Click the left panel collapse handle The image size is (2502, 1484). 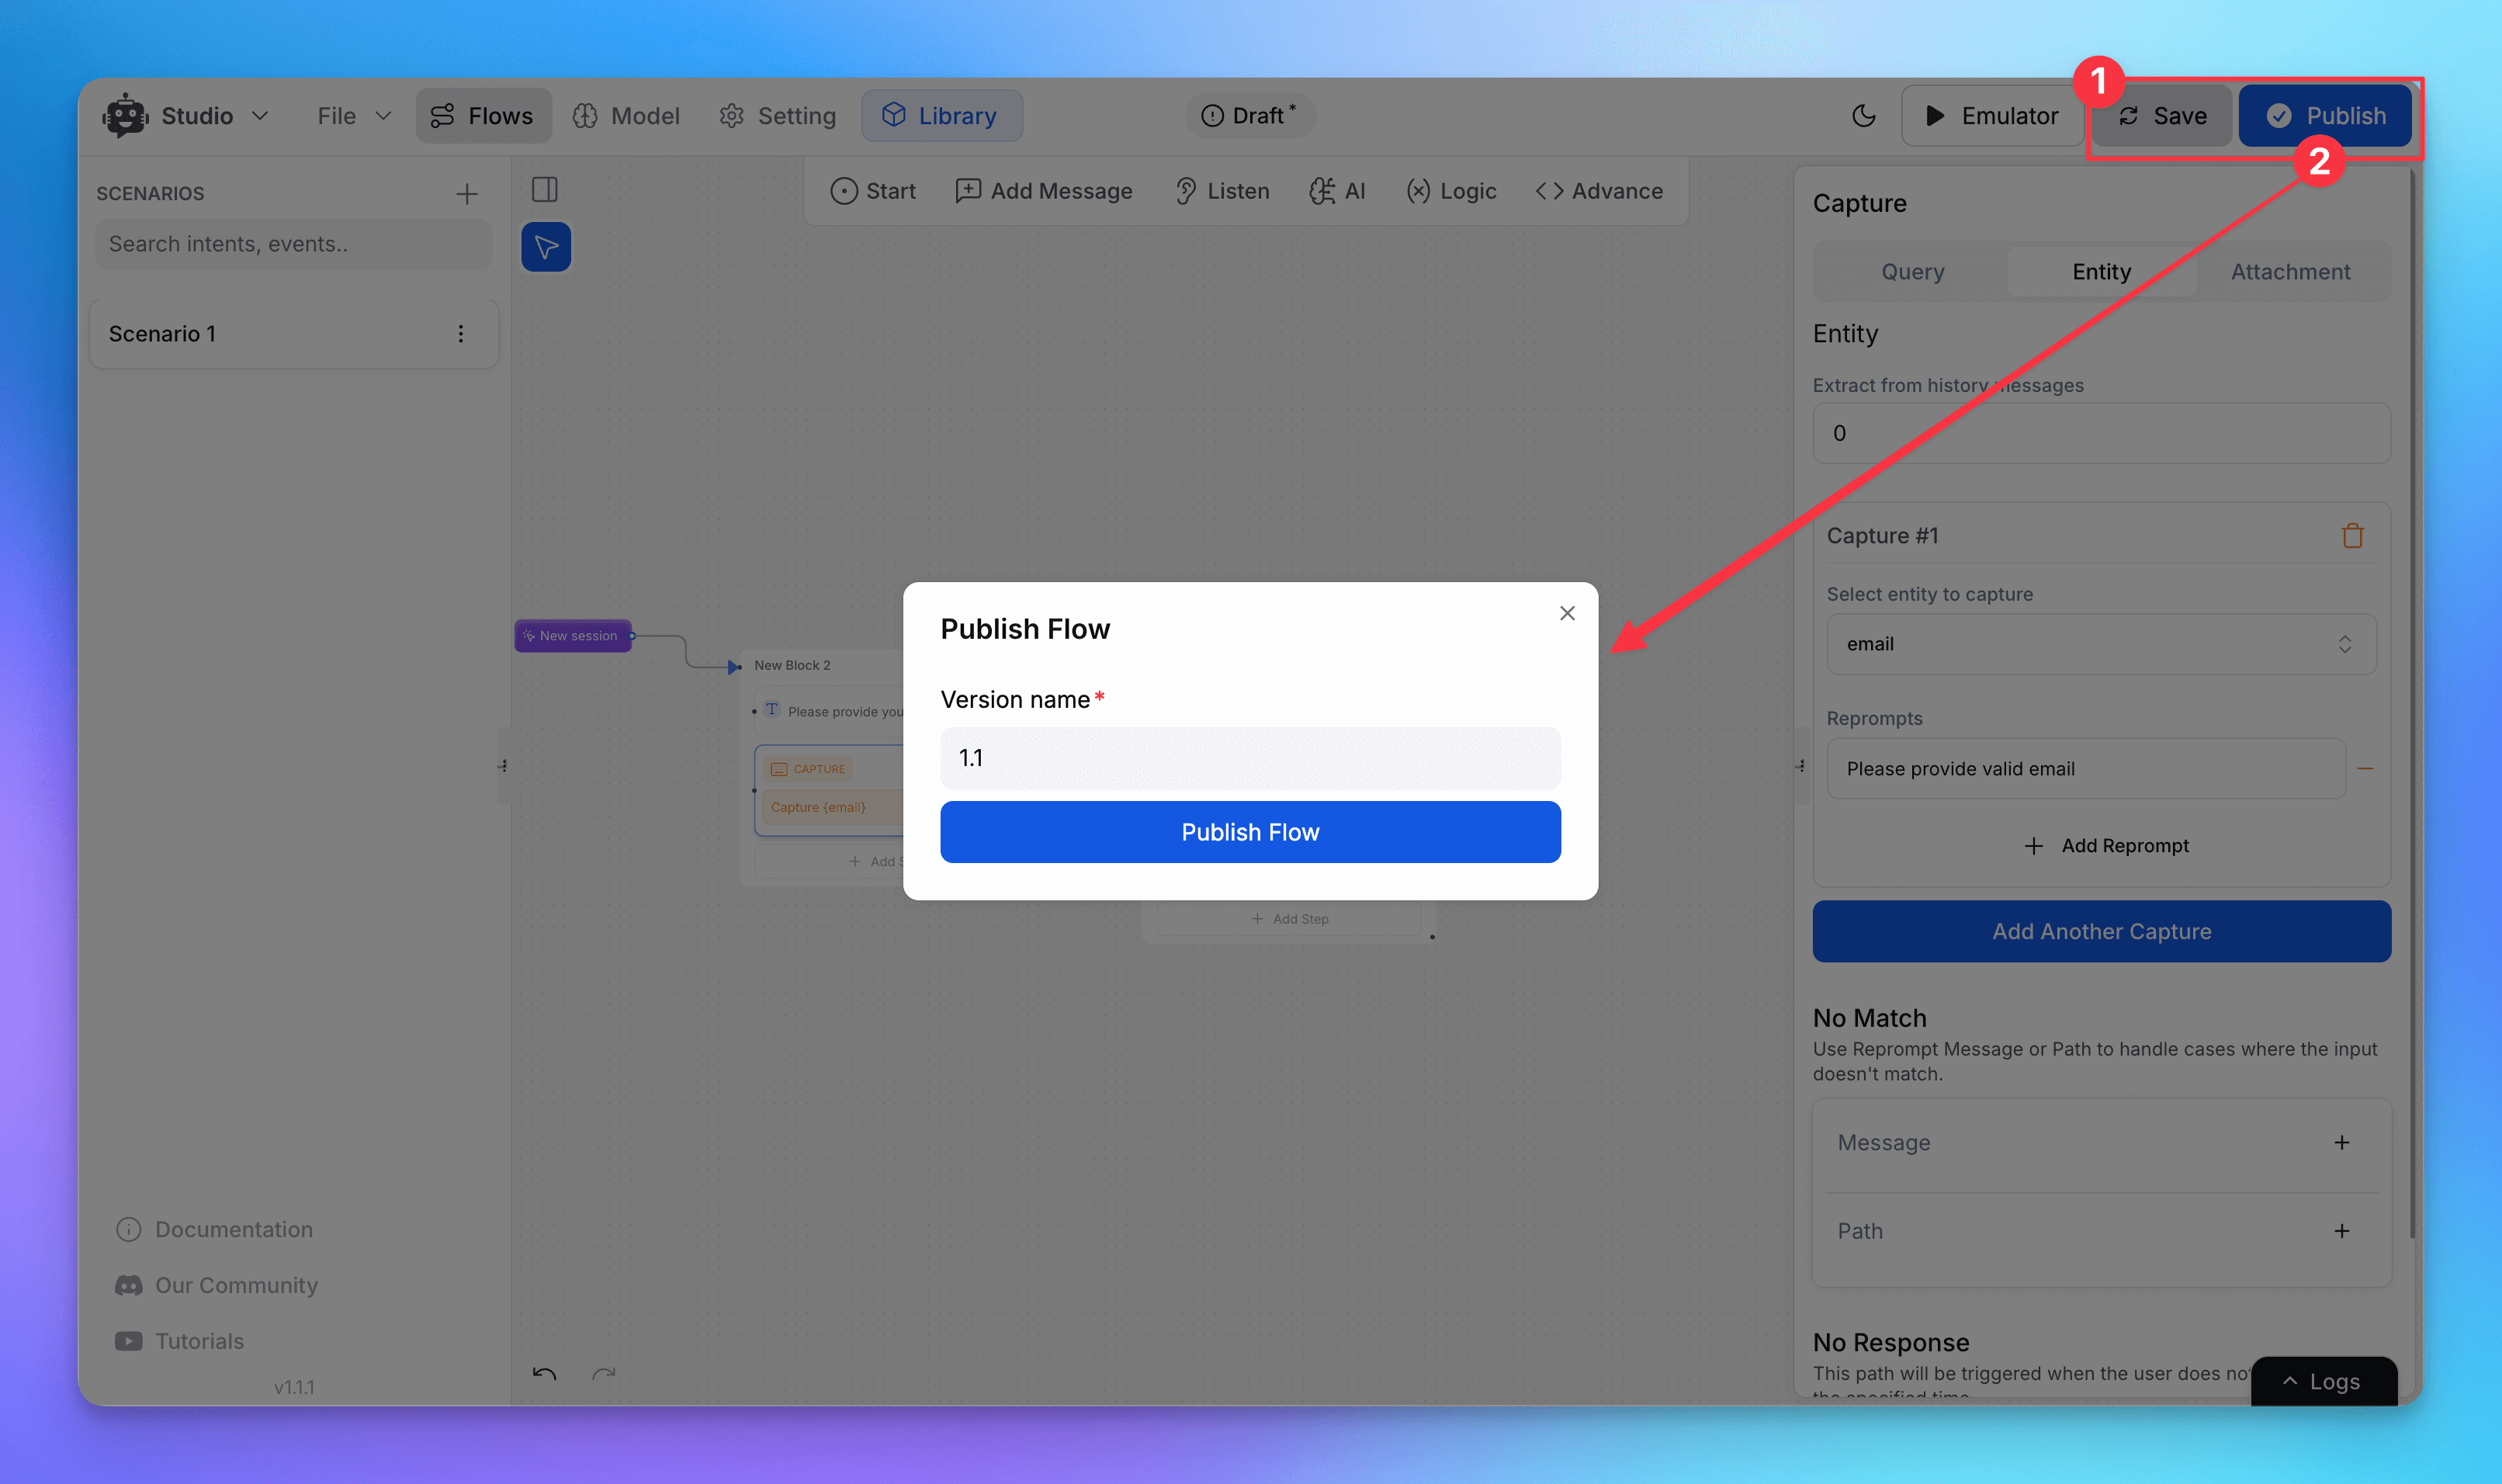click(503, 766)
